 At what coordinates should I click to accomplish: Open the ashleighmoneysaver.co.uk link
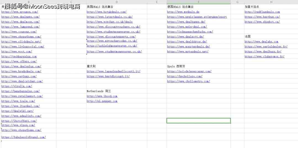click(112, 46)
